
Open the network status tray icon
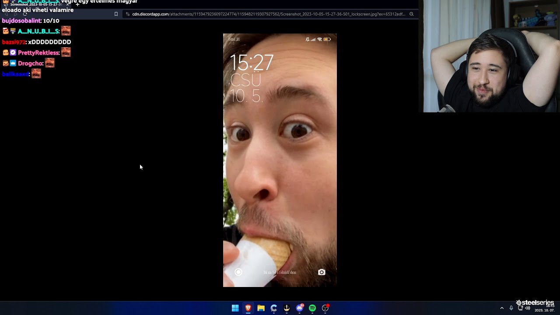520,308
